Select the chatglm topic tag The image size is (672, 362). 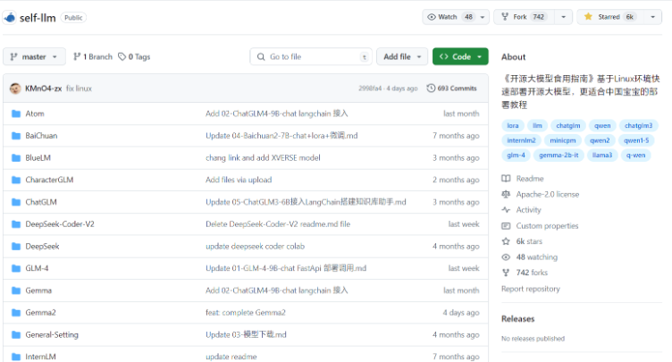point(567,126)
